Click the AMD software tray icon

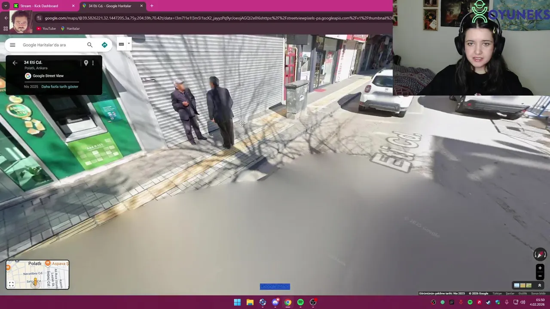(x=479, y=302)
